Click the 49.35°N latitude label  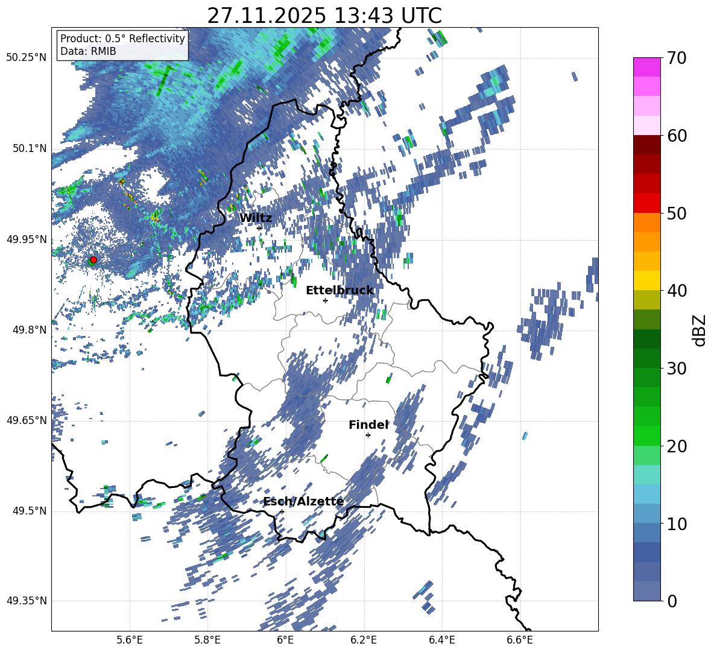[27, 601]
